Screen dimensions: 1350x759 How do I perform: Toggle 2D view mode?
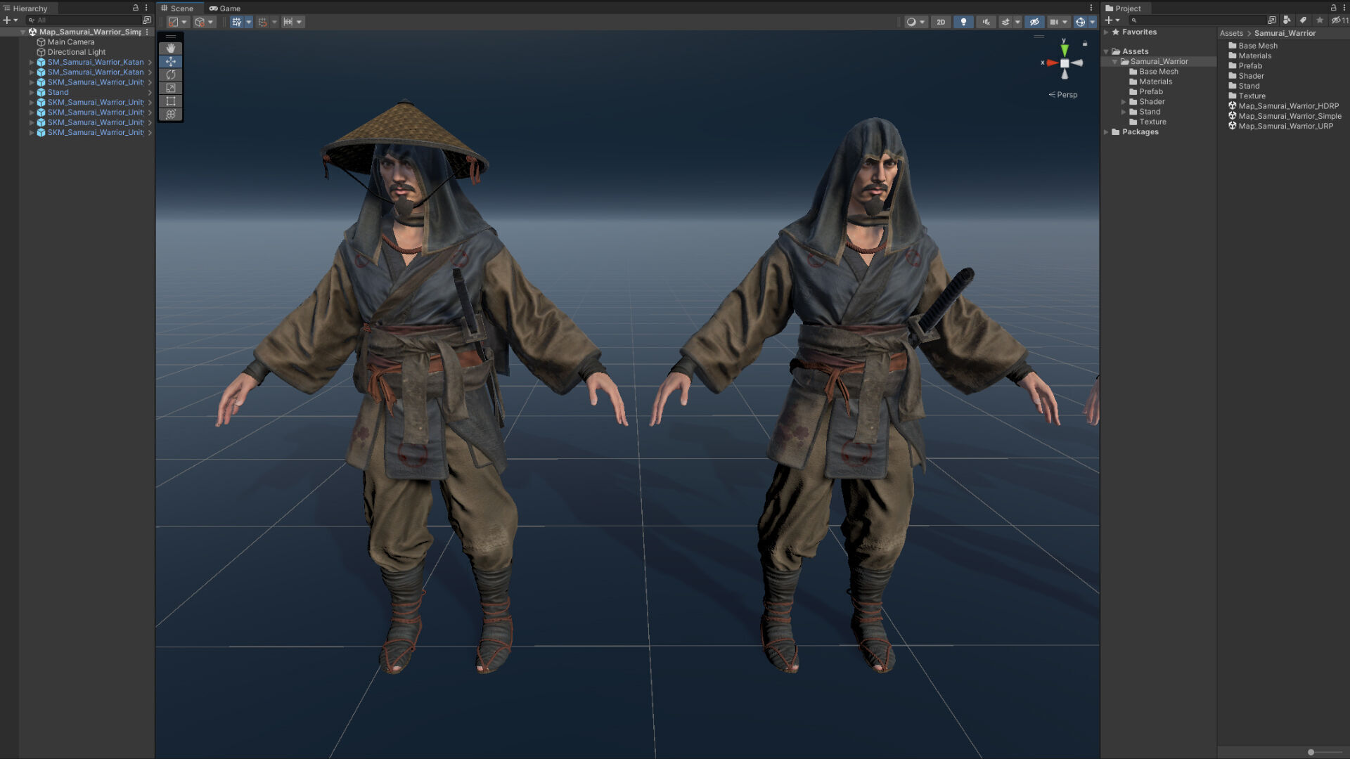click(941, 22)
